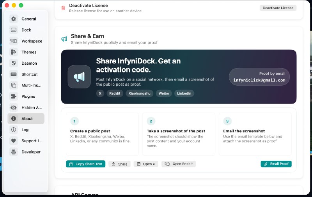
Task: Open the Workspace sidebar icon
Action: coord(14,41)
